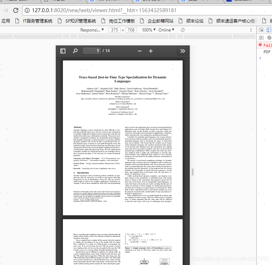Click the paper title on page 1
This screenshot has height=265, width=272.
point(123,79)
